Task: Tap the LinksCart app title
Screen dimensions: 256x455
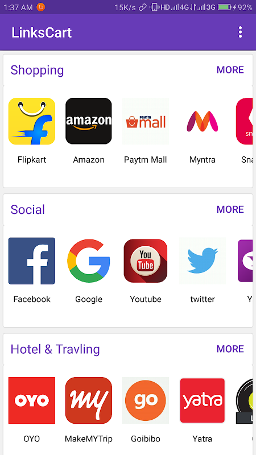Action: (x=42, y=32)
